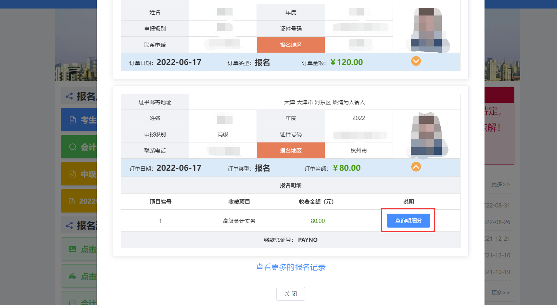Image resolution: width=557 pixels, height=305 pixels.
Task: Click the document icon on the yellow 2022 button
Action: [x=72, y=201]
